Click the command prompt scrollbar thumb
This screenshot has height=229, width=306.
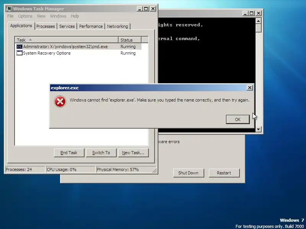pos(259,28)
